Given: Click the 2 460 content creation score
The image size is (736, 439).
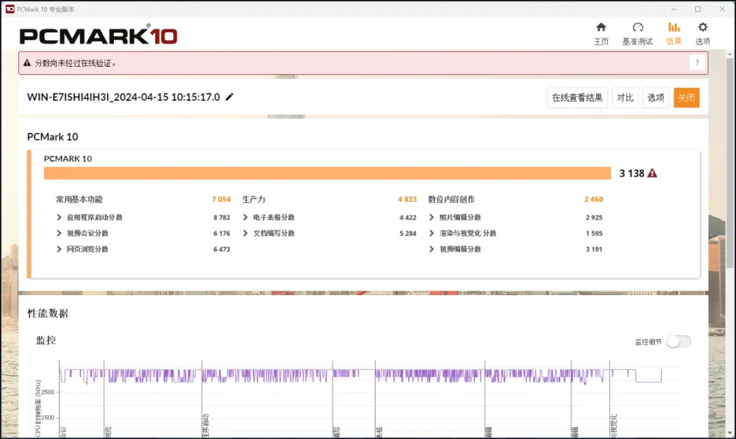Looking at the screenshot, I should click(594, 200).
